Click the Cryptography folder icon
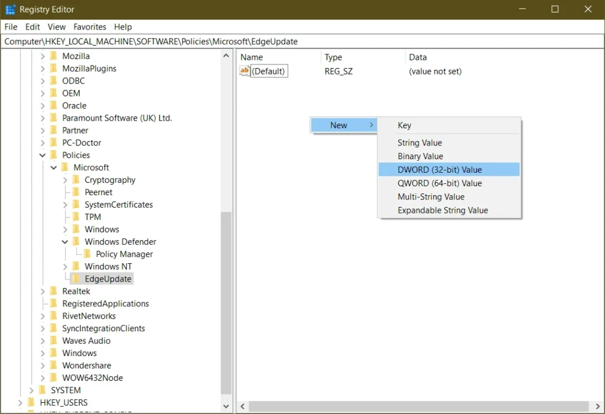605x414 pixels. [x=76, y=180]
